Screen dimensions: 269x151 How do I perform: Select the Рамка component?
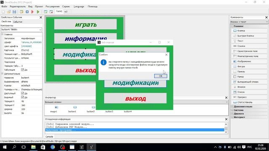point(249,77)
